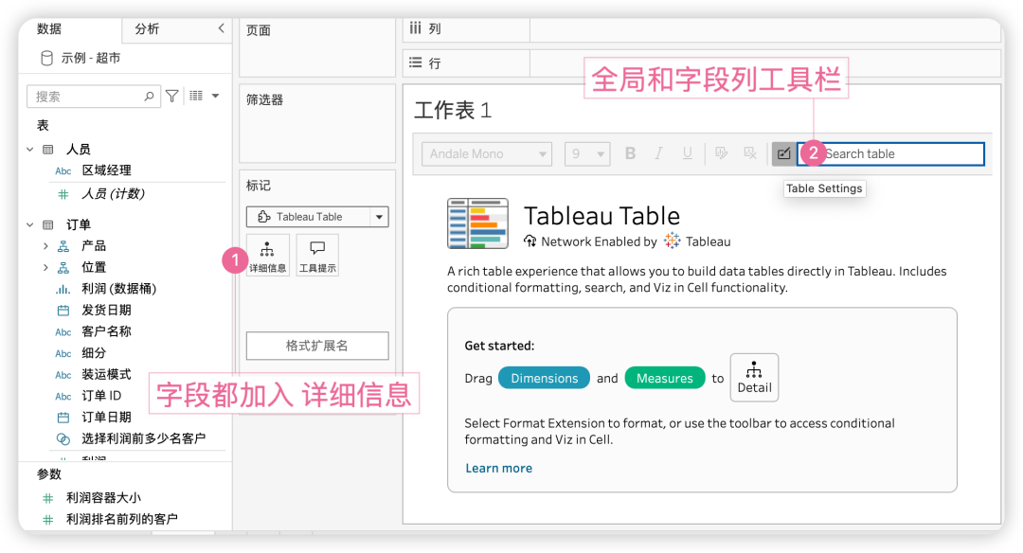Click the magnifier icon in search box
The image size is (1023, 553).
(150, 97)
